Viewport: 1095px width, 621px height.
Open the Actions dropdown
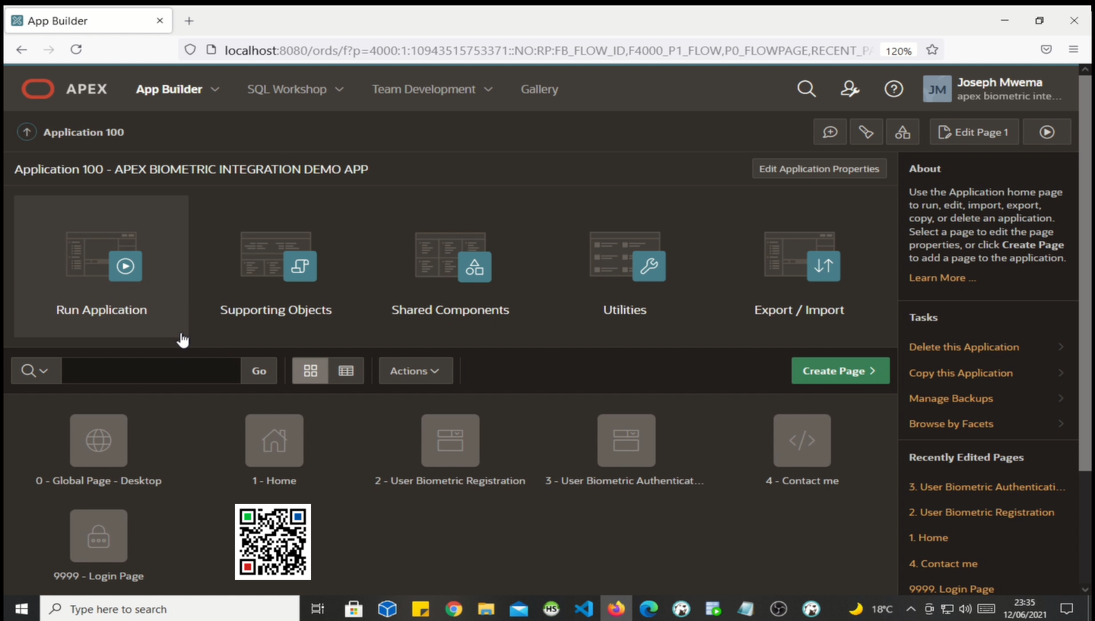point(415,370)
